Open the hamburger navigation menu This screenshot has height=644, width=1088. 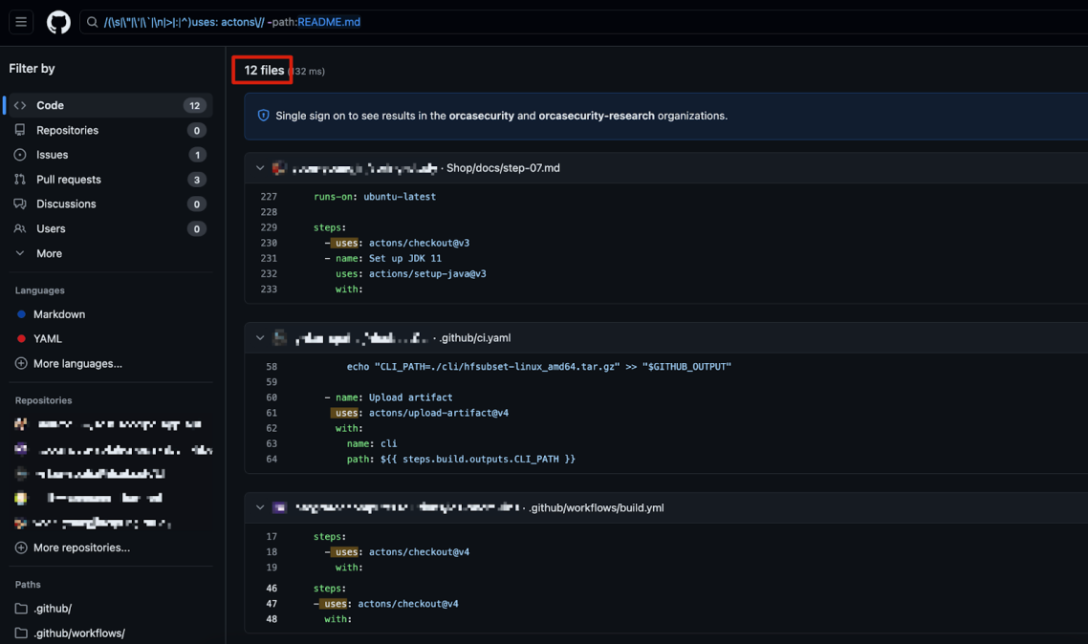[x=21, y=22]
